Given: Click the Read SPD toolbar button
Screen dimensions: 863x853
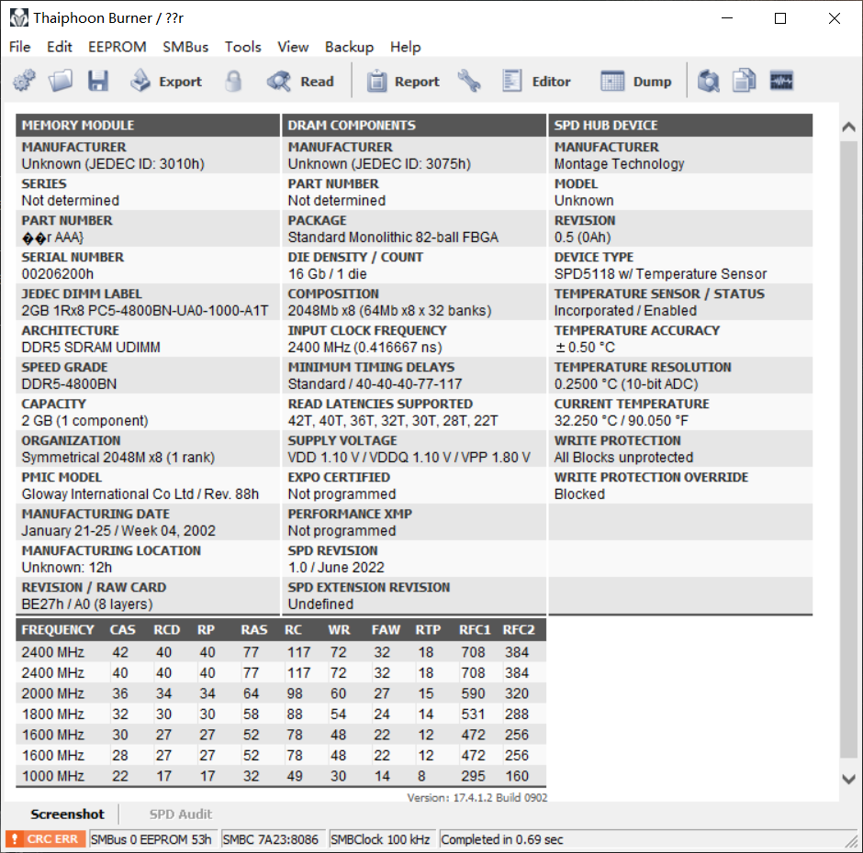Looking at the screenshot, I should pyautogui.click(x=300, y=82).
